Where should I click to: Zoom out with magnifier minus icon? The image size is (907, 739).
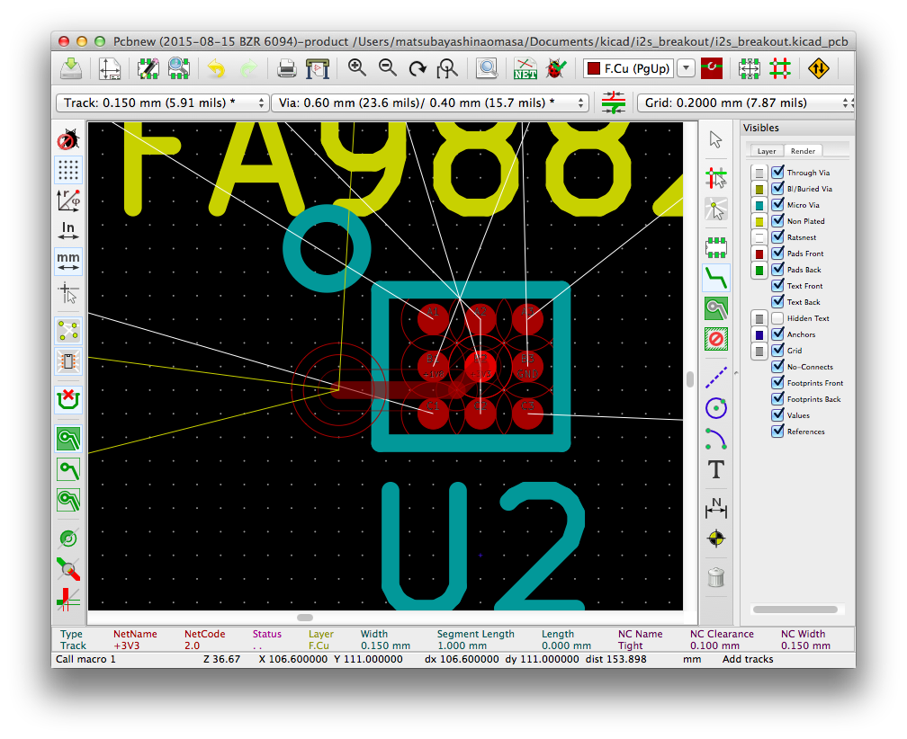387,68
